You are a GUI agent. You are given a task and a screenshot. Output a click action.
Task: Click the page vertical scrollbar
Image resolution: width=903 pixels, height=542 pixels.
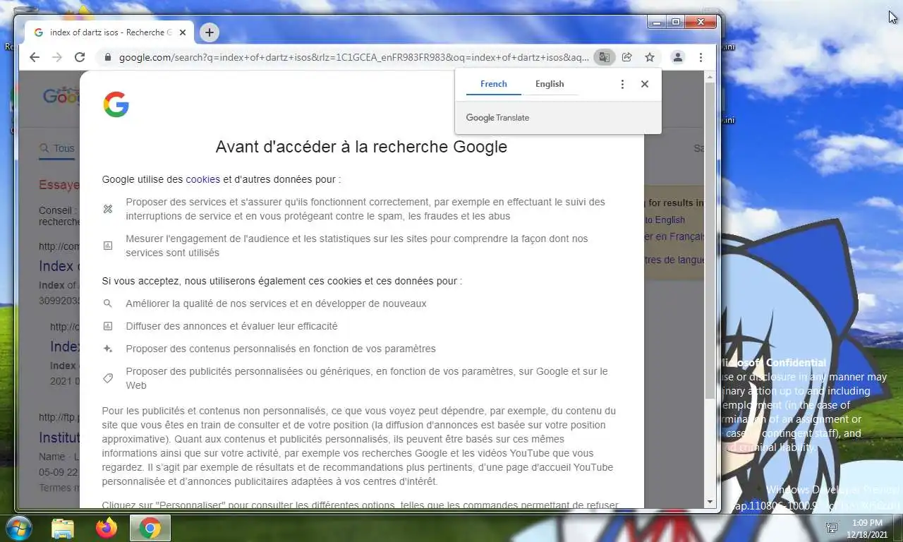(710, 242)
